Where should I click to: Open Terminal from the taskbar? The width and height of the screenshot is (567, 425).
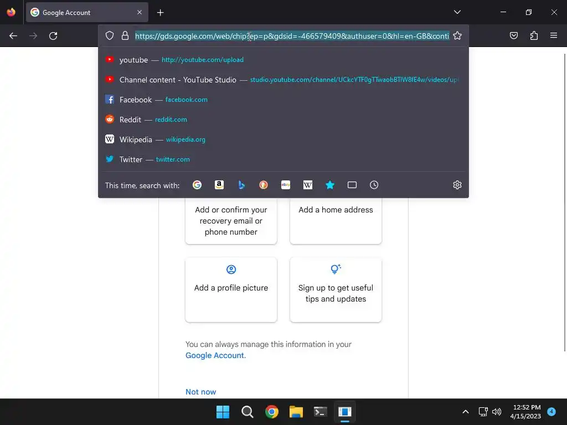(x=321, y=412)
